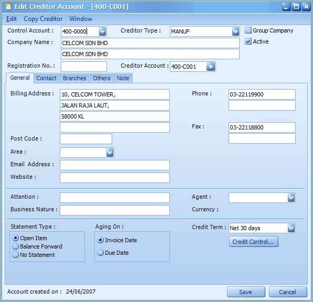
Task: Open the Control Account dropdown
Action: pos(102,31)
